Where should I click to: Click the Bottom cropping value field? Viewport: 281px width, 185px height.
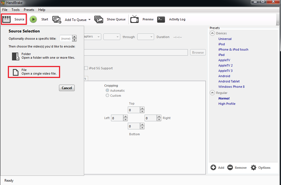coord(134,126)
